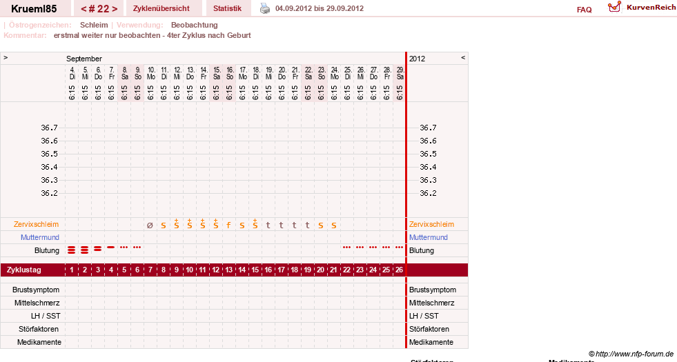Viewport: 677px width, 362px height.
Task: Click the spotting dots on cycle day 6
Action: pos(137,248)
